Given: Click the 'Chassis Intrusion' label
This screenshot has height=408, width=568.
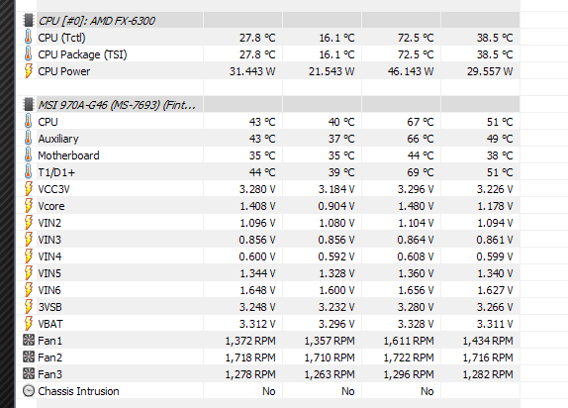Looking at the screenshot, I should [78, 391].
